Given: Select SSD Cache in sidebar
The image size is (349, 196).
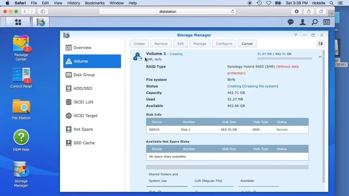Looking at the screenshot, I should coord(92,143).
